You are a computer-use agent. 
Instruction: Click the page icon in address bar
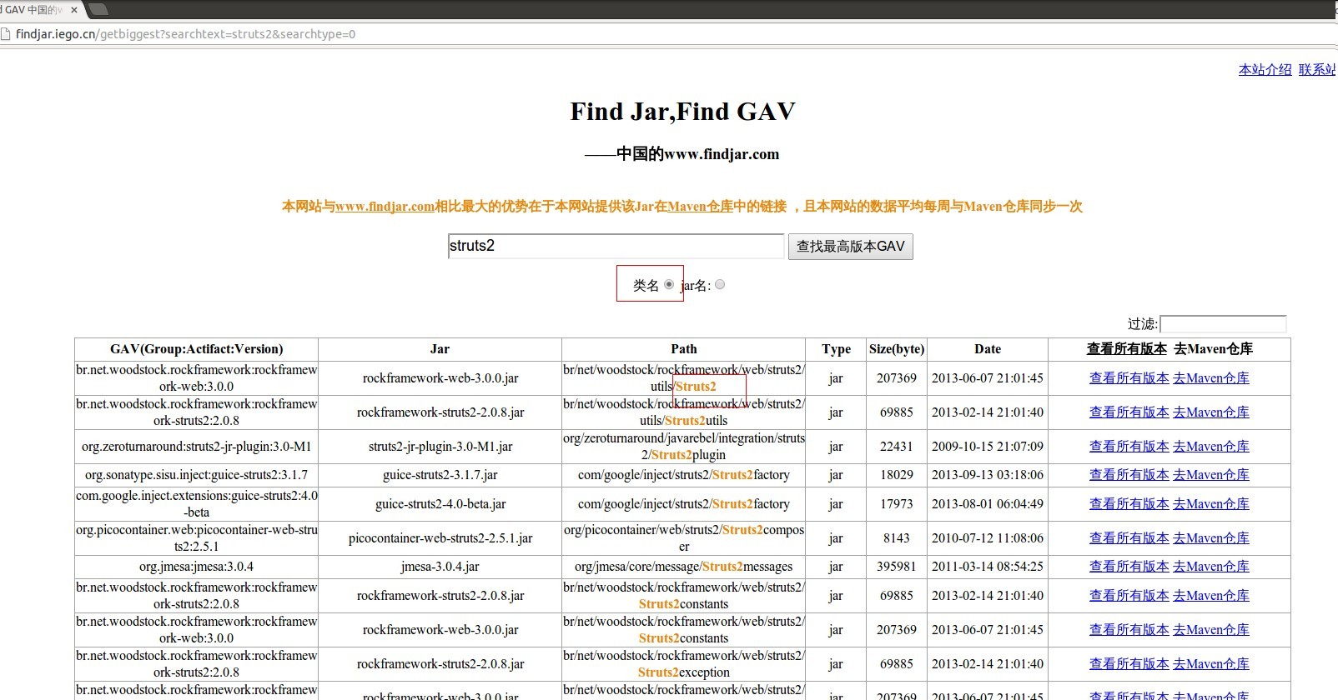click(5, 34)
